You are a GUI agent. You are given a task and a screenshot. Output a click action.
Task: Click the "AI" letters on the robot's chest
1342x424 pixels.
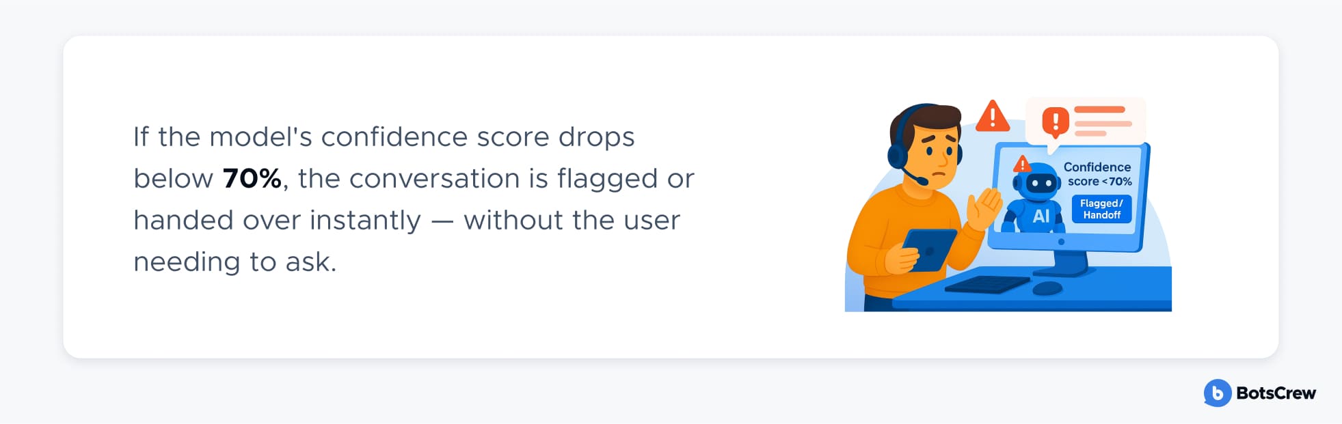tap(1041, 216)
